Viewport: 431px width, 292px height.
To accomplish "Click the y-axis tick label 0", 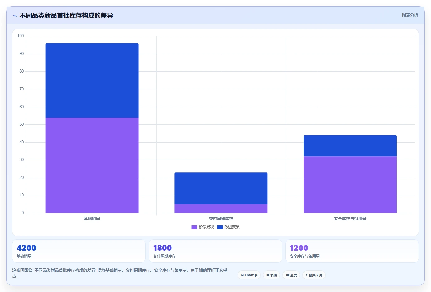I will pyautogui.click(x=23, y=213).
